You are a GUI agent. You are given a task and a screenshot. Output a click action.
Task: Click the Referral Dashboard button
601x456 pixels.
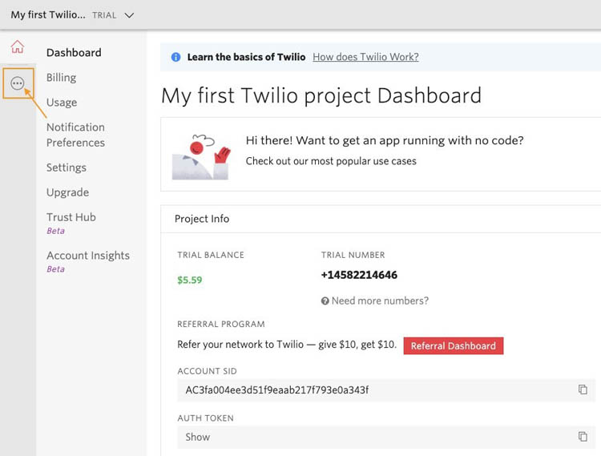[454, 345]
